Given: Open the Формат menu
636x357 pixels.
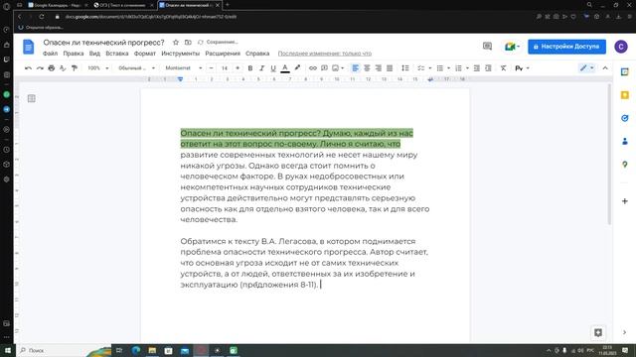Looking at the screenshot, I should [x=145, y=54].
